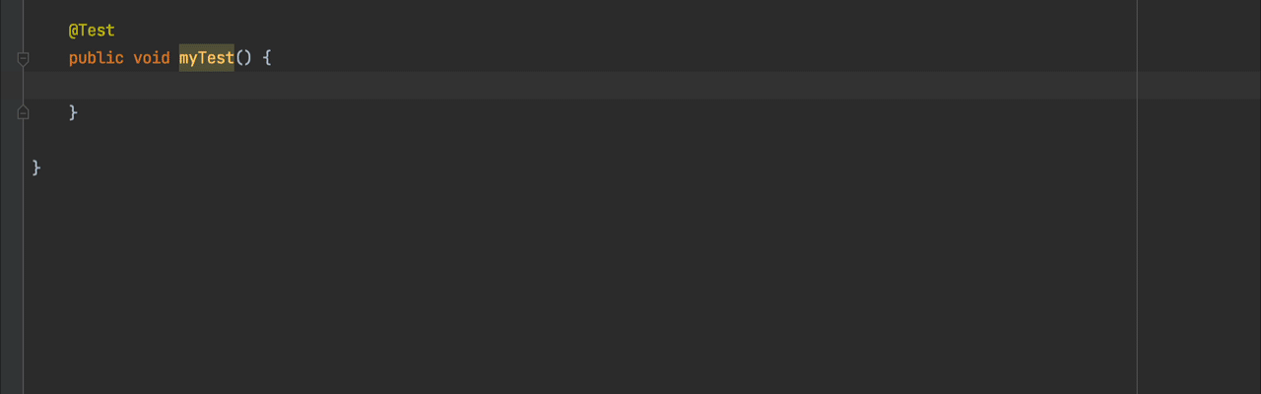Place cursor on the @Test annotation

92,32
